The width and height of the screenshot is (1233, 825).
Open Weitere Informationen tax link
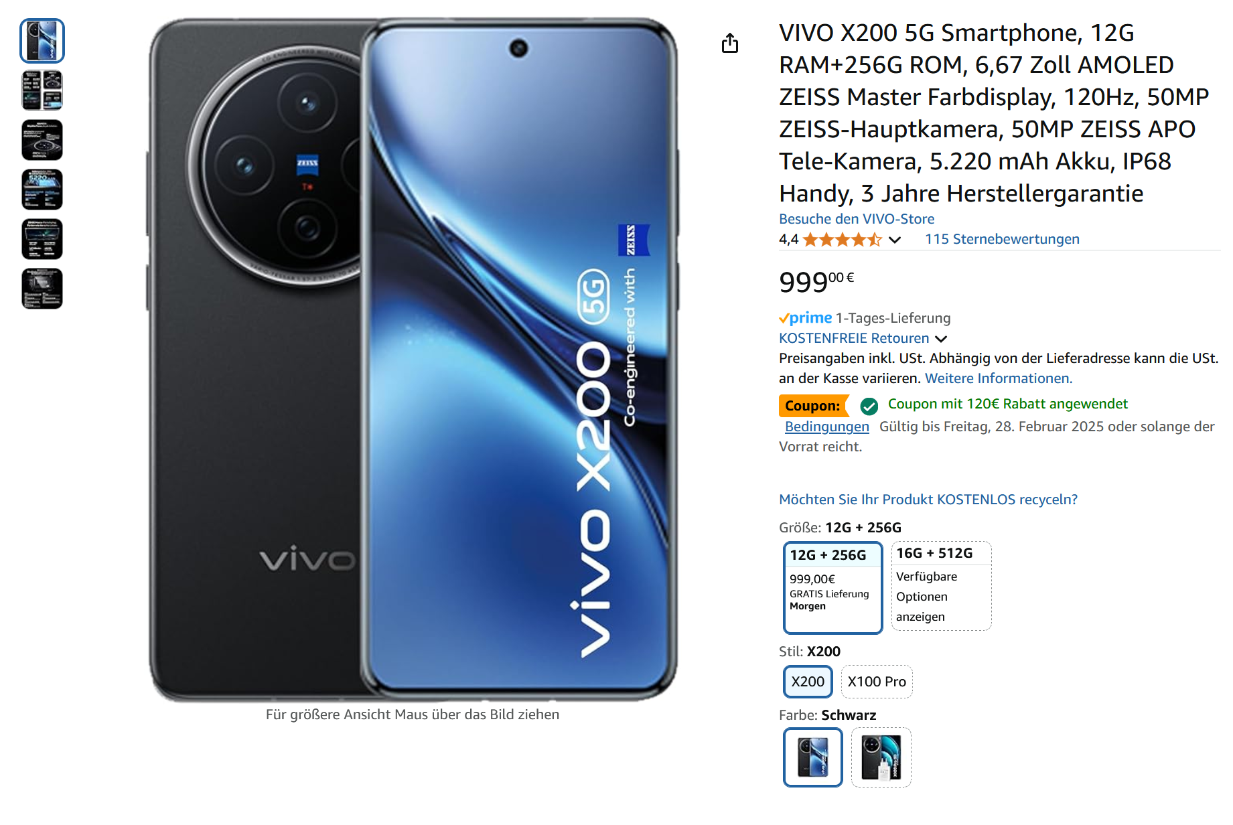(x=999, y=378)
